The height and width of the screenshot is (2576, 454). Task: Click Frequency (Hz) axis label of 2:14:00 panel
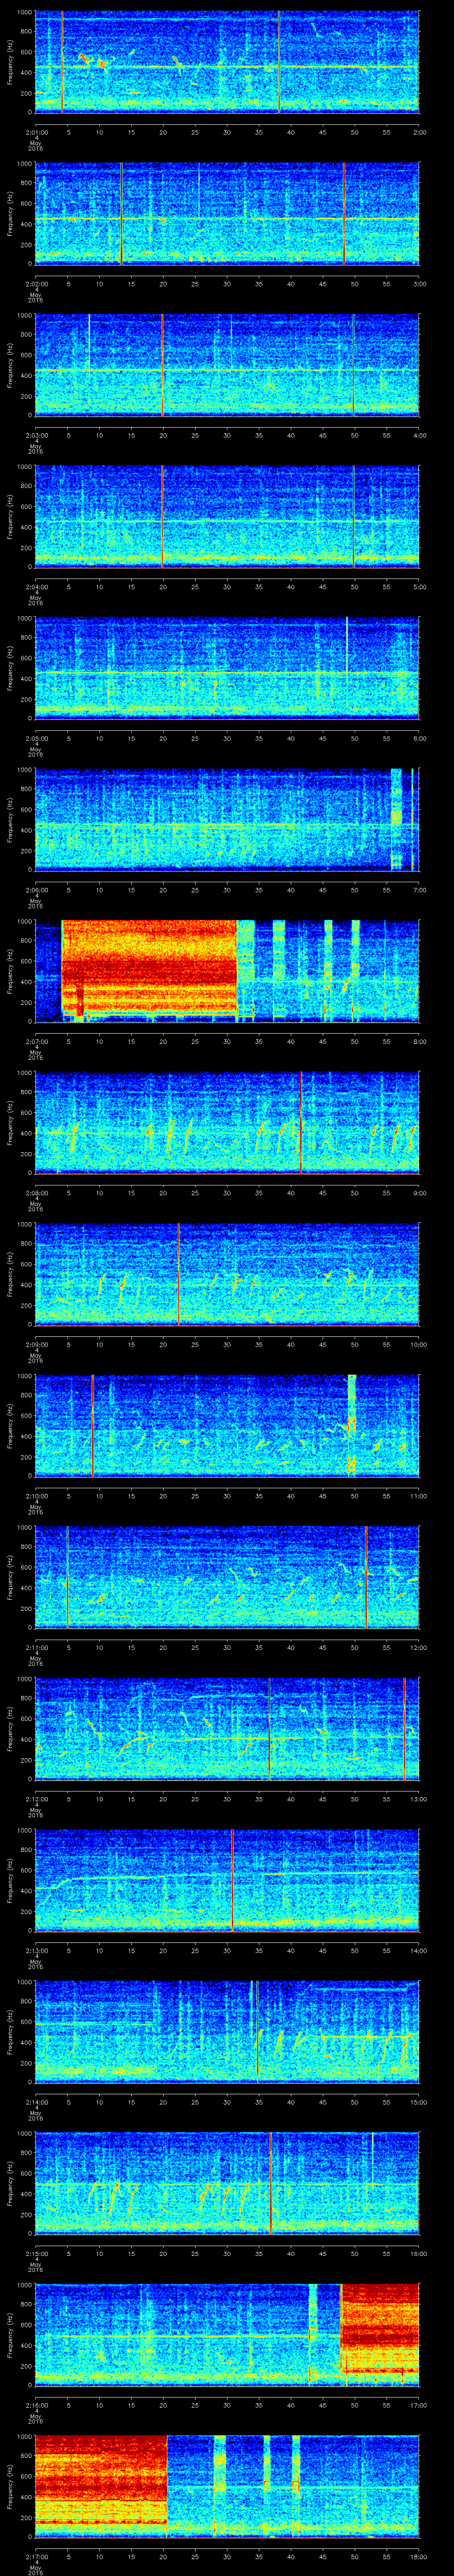point(10,2032)
